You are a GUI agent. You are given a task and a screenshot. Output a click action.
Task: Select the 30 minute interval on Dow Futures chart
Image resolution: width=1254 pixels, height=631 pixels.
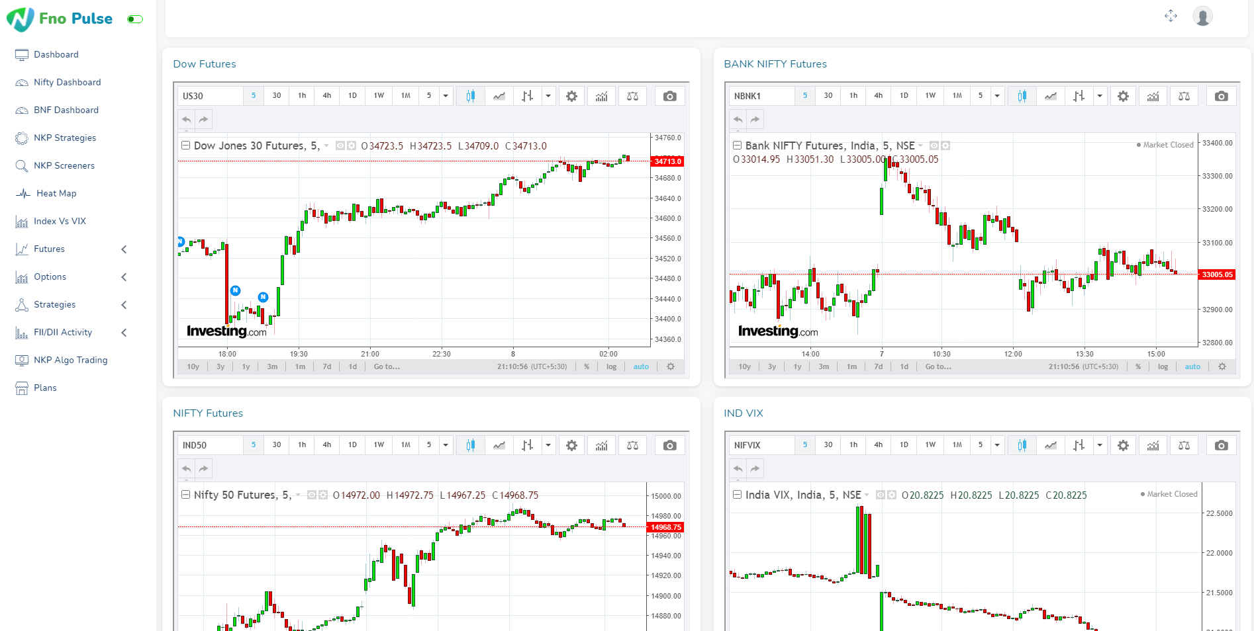click(x=277, y=96)
